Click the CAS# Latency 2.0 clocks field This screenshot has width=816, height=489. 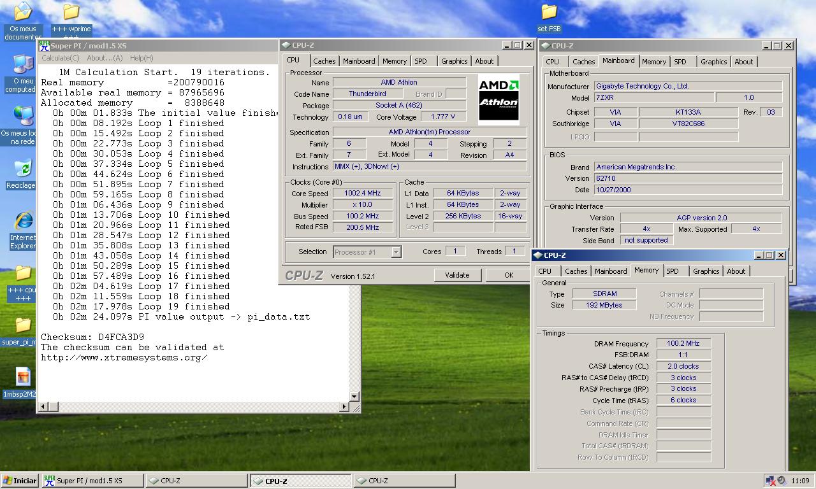pos(683,366)
